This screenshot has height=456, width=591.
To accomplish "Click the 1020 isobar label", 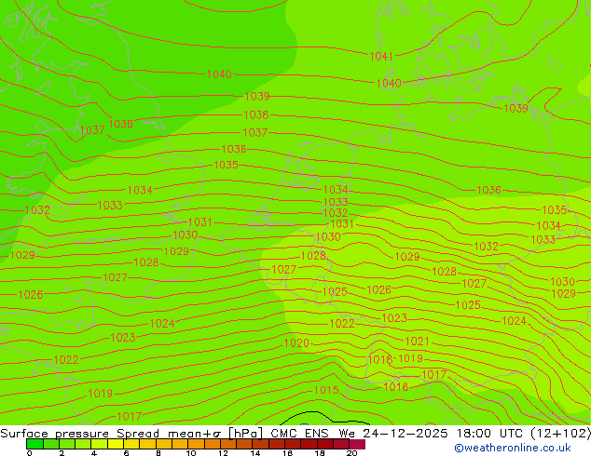I will pyautogui.click(x=296, y=343).
